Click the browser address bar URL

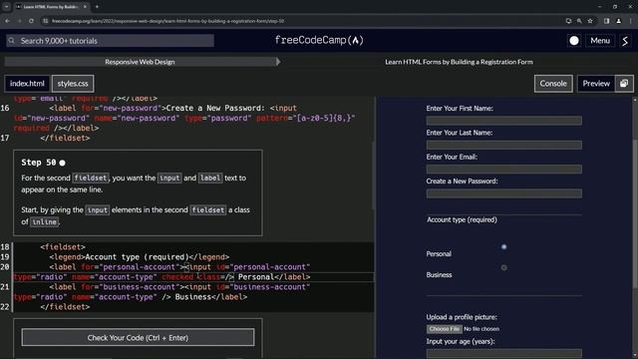click(x=168, y=21)
